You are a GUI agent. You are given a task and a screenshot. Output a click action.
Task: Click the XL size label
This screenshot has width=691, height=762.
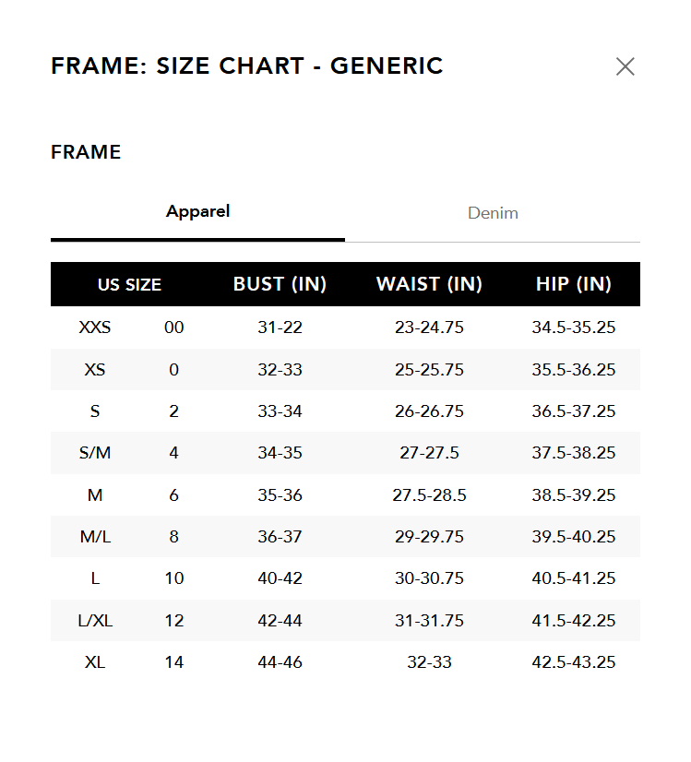click(95, 662)
